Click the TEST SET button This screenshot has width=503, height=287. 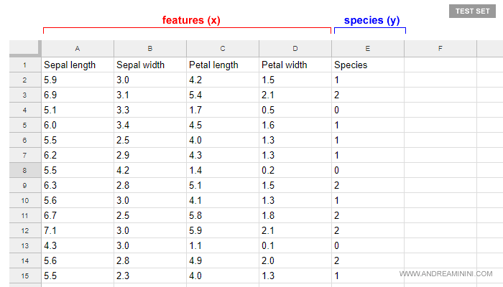click(472, 11)
